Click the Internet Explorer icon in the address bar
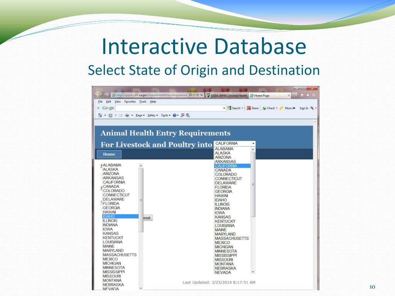395x296 pixels. point(114,95)
